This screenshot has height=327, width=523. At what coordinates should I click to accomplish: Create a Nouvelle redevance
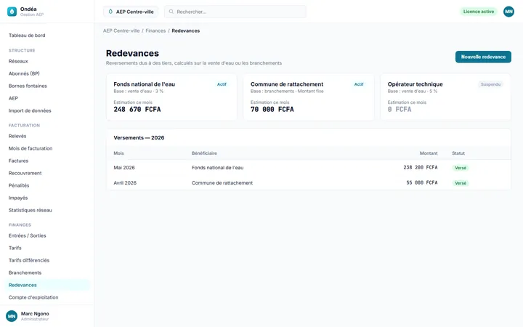click(483, 57)
